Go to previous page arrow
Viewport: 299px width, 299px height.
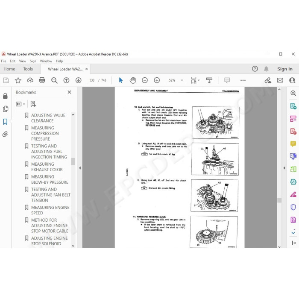(66, 80)
